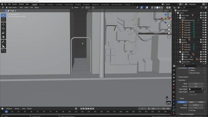This screenshot has height=117, width=208.
Task: Open the Output properties tab icon
Action: coord(174,78)
